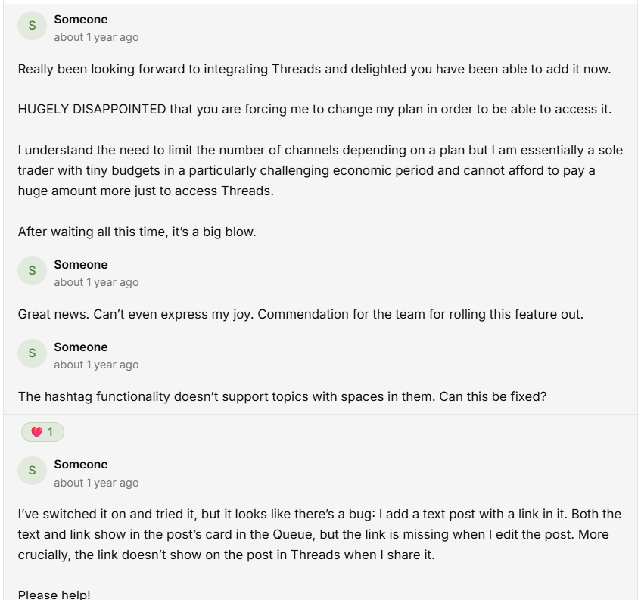
Task: Click the 'HUGELY DISAPPOINTED' paragraph
Action: click(x=314, y=109)
